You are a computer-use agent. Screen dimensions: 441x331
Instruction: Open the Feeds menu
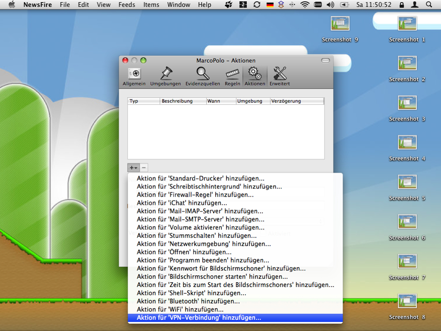(x=127, y=4)
